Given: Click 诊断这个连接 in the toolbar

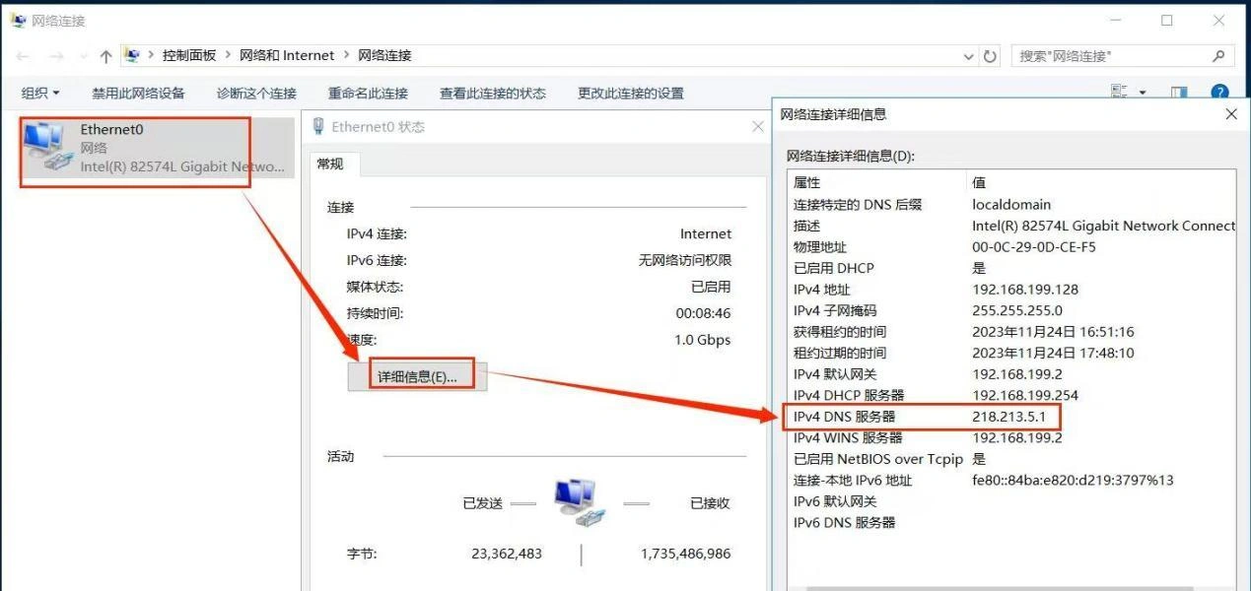Looking at the screenshot, I should click(256, 93).
